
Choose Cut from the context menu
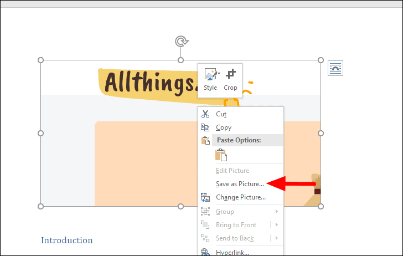221,114
